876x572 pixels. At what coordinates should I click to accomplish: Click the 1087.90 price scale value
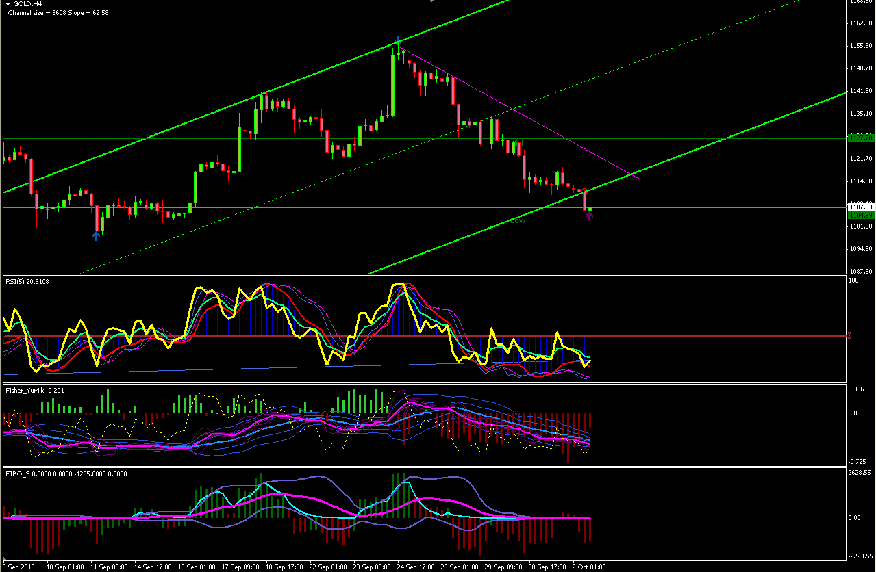click(x=860, y=272)
